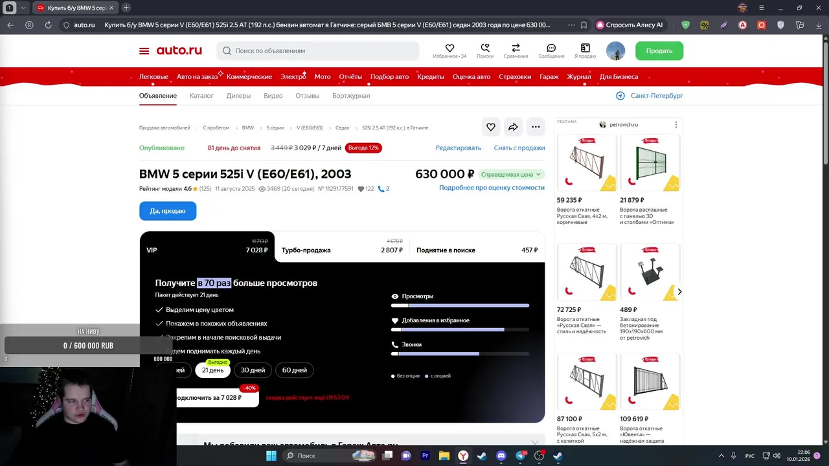Click Снять с продажи link

point(519,148)
